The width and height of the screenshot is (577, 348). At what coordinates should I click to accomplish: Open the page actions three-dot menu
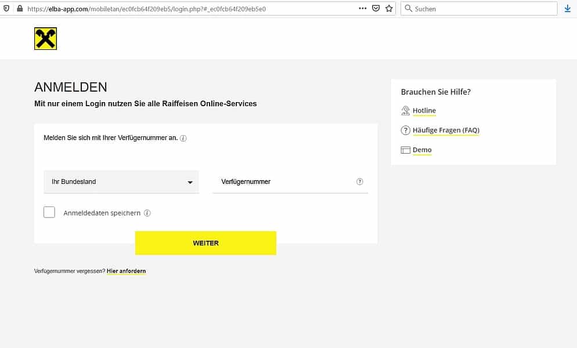[362, 8]
